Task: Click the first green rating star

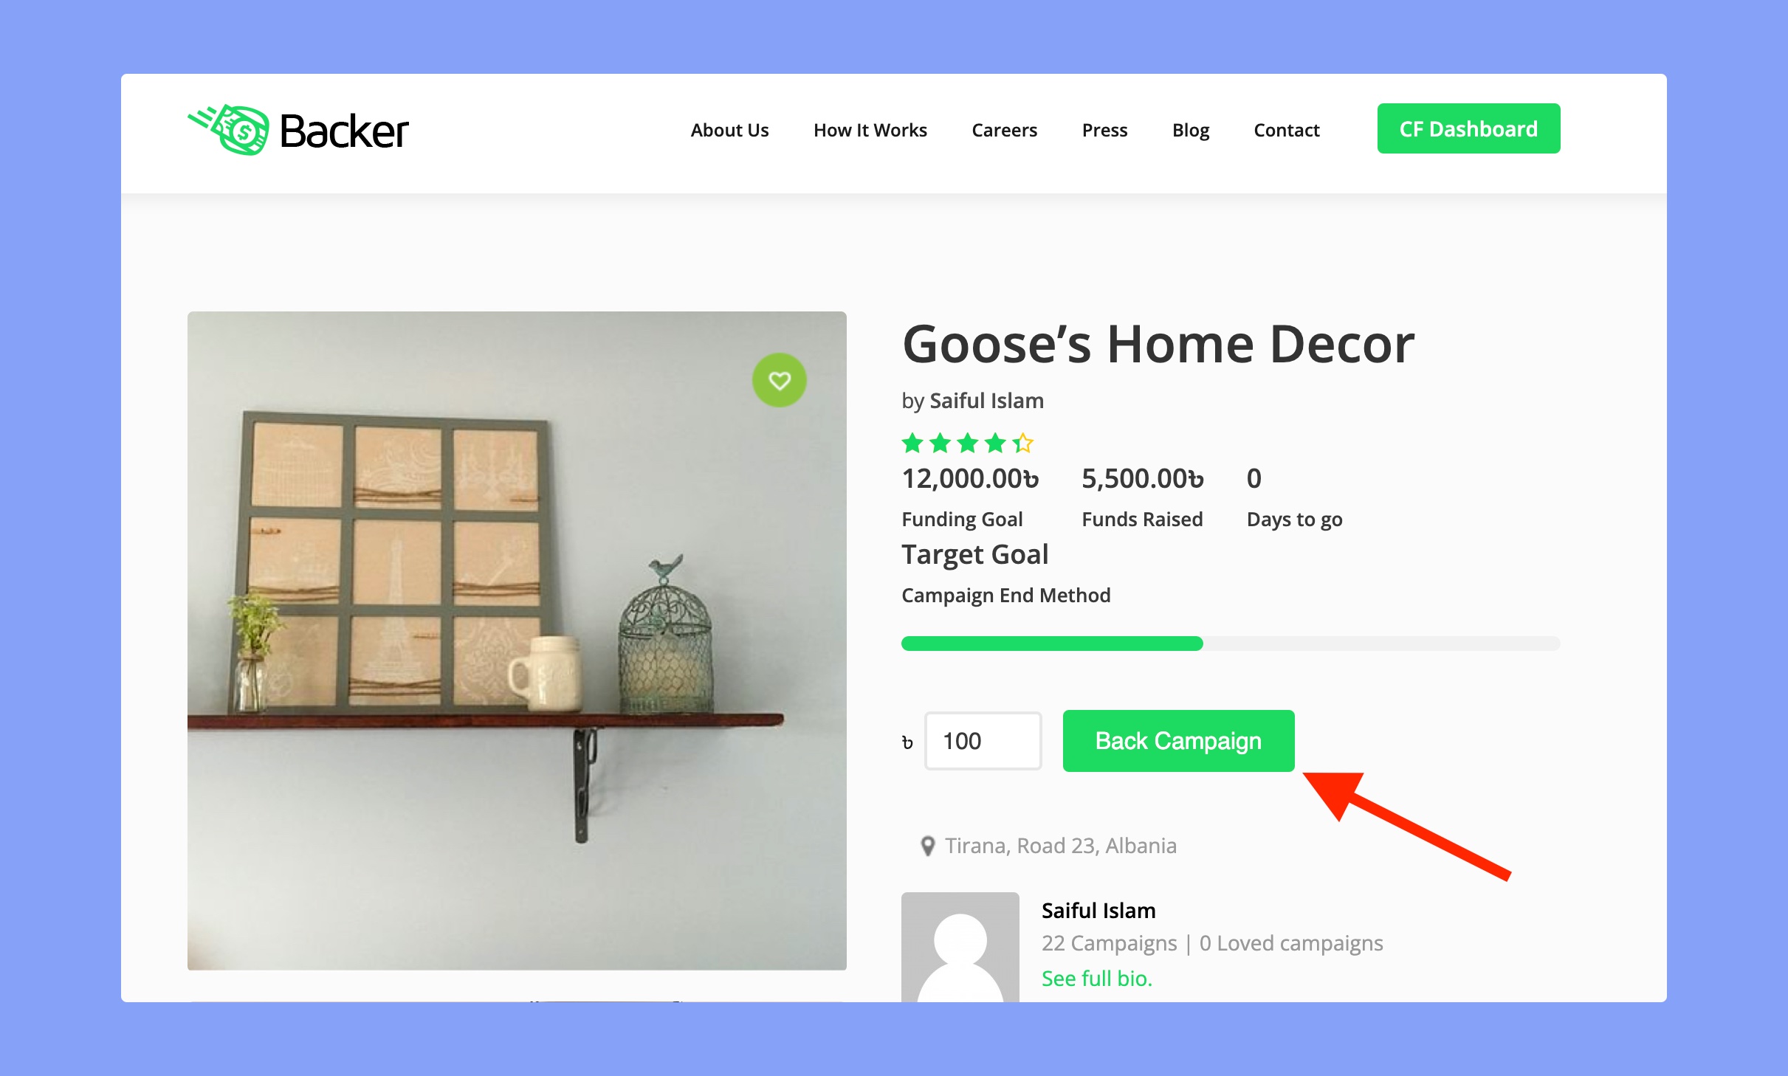Action: [x=912, y=444]
